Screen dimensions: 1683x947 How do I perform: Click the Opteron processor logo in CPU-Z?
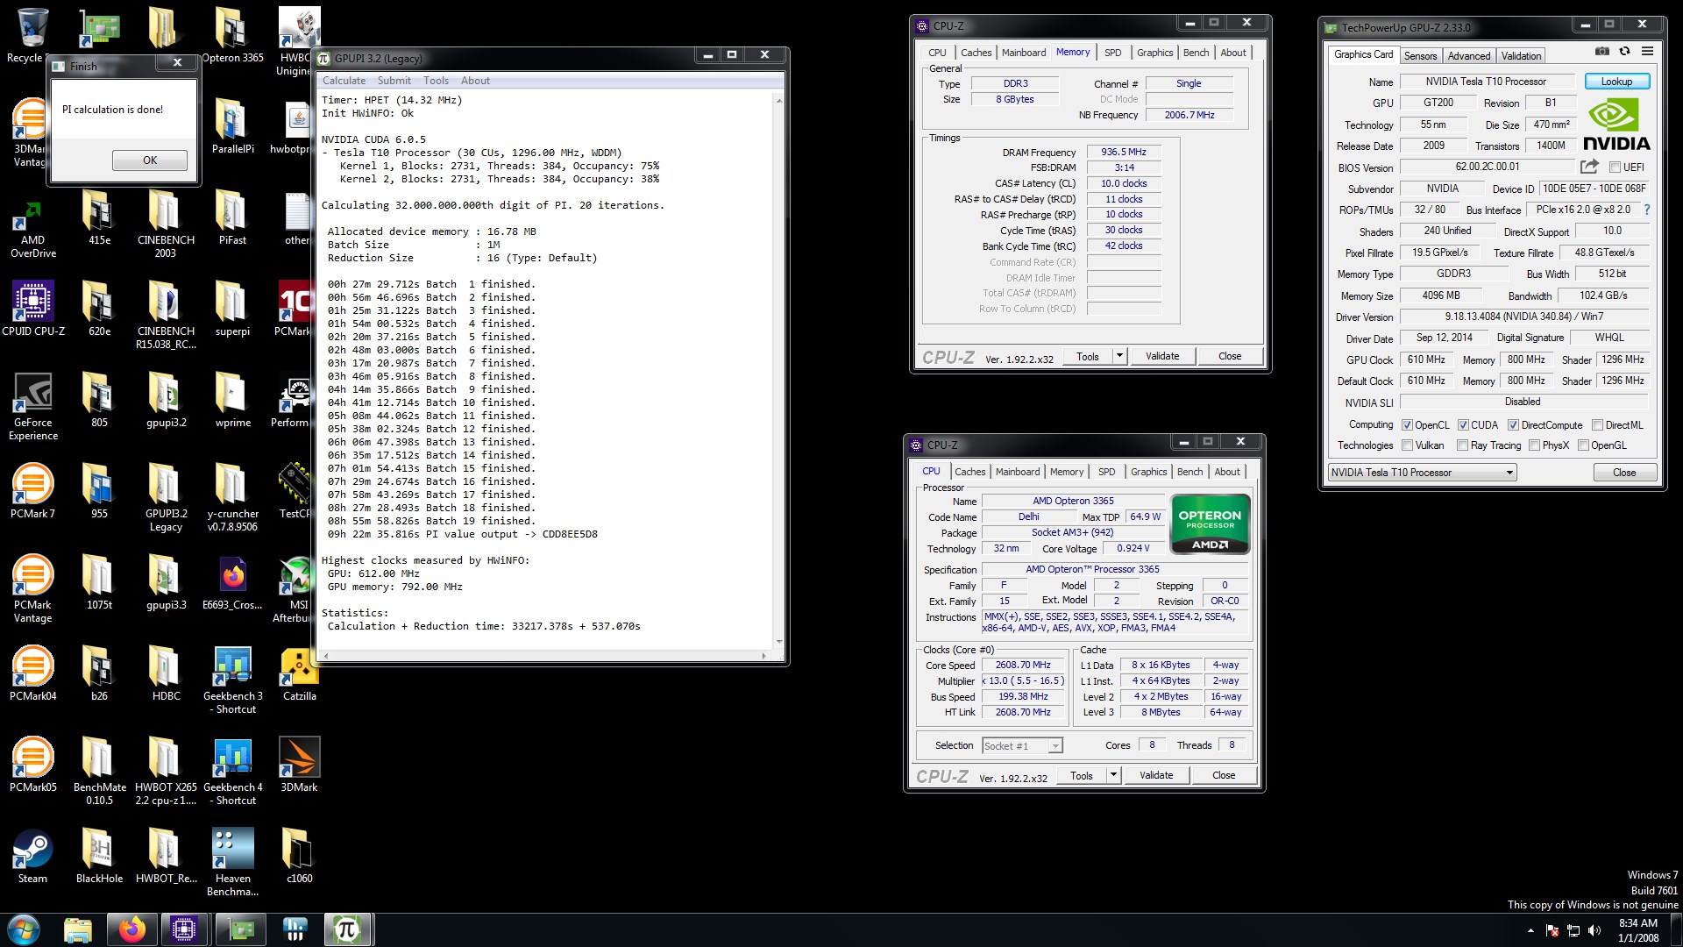(x=1210, y=524)
